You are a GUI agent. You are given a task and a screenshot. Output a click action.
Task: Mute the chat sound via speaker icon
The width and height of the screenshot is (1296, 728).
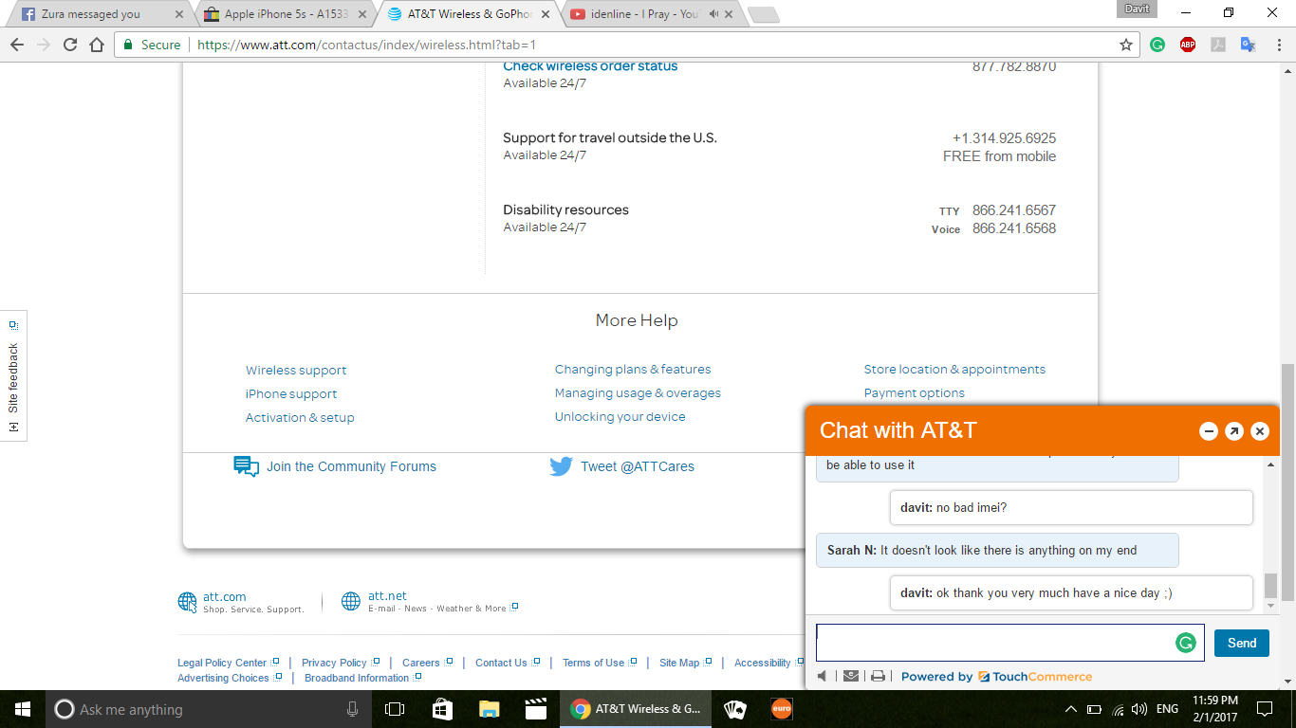point(822,676)
